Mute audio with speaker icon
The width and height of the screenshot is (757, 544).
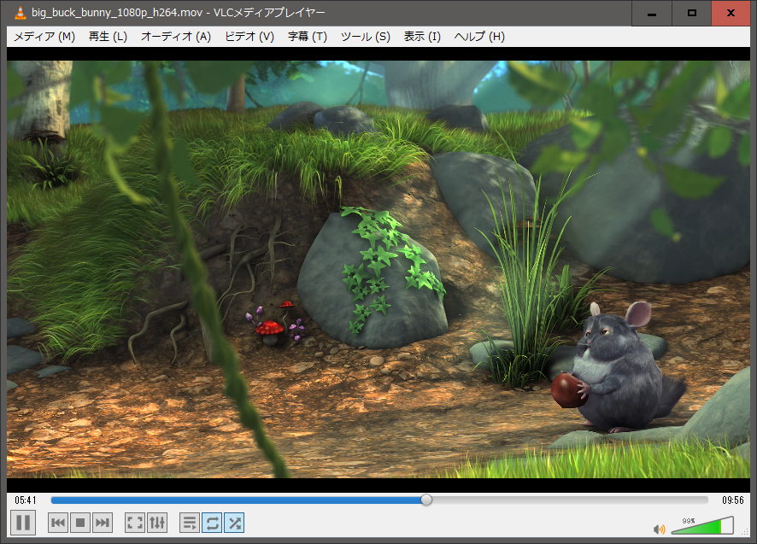pos(659,529)
